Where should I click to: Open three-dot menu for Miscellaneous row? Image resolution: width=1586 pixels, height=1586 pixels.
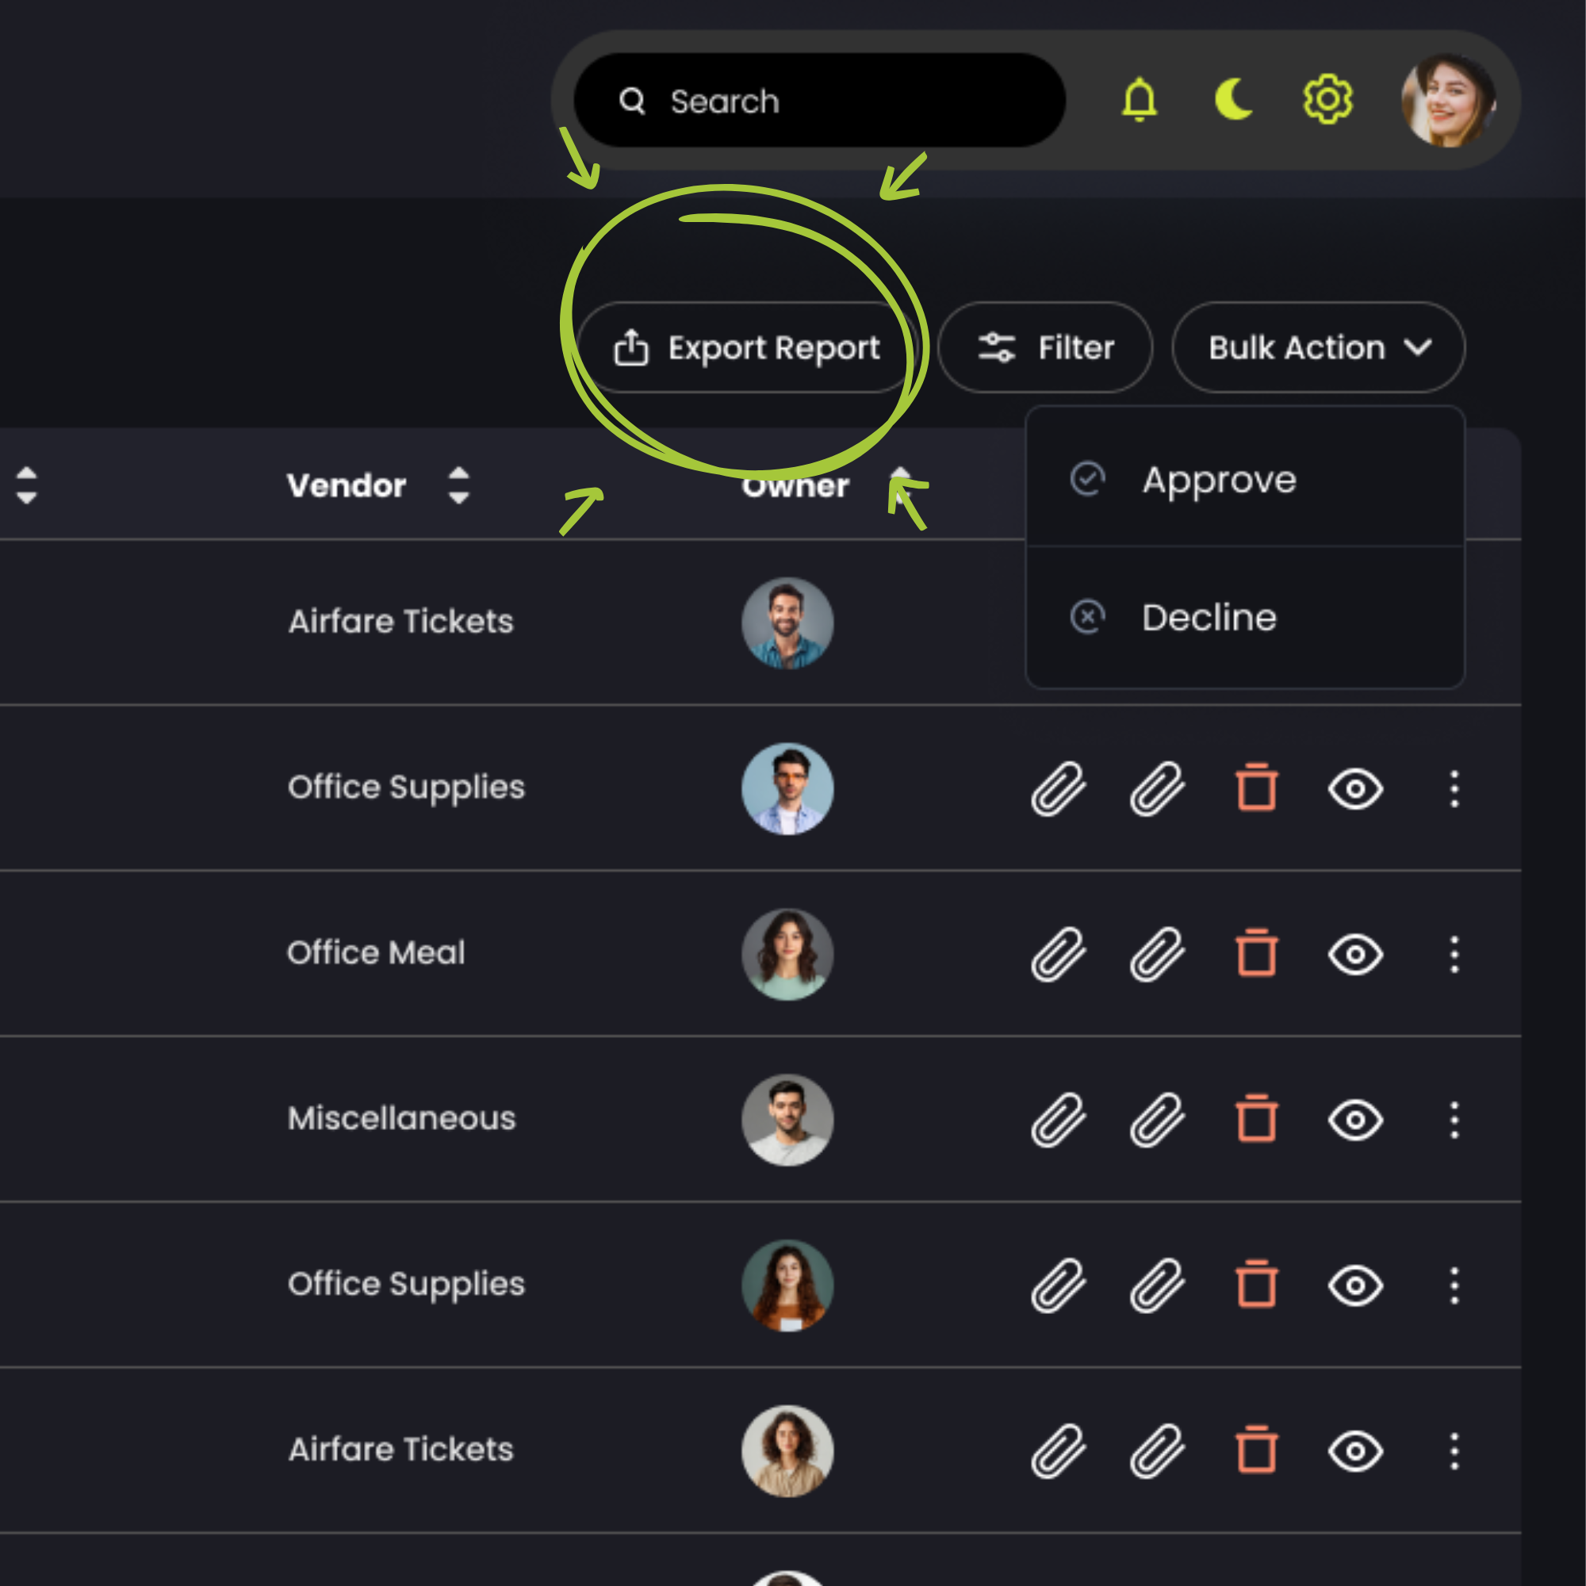pos(1454,1120)
